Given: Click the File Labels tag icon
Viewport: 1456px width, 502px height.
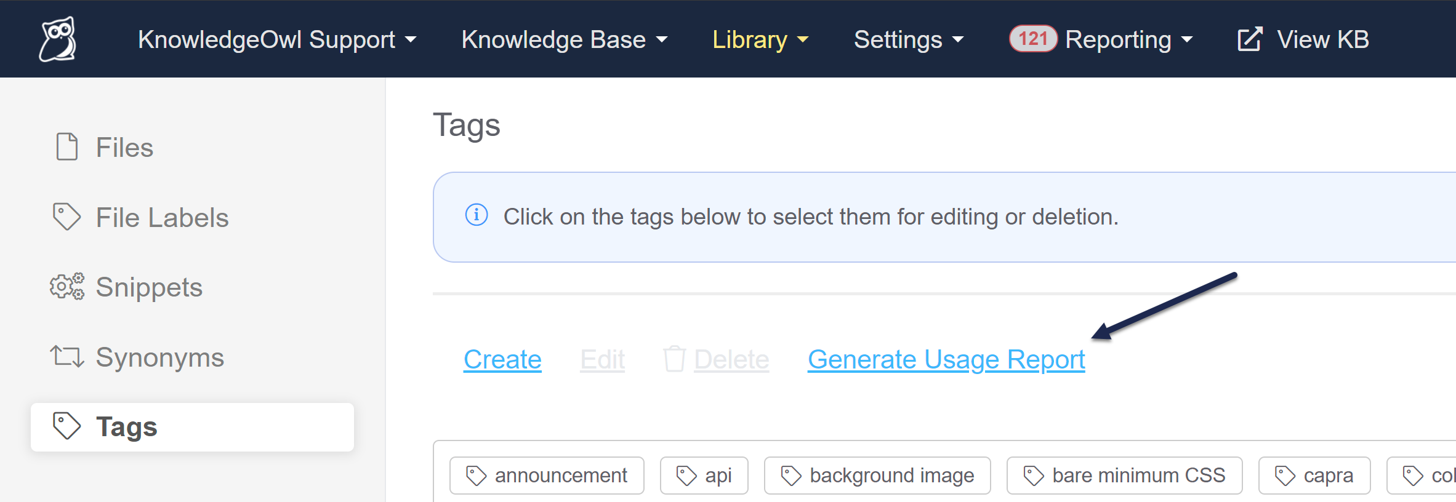Looking at the screenshot, I should point(66,217).
